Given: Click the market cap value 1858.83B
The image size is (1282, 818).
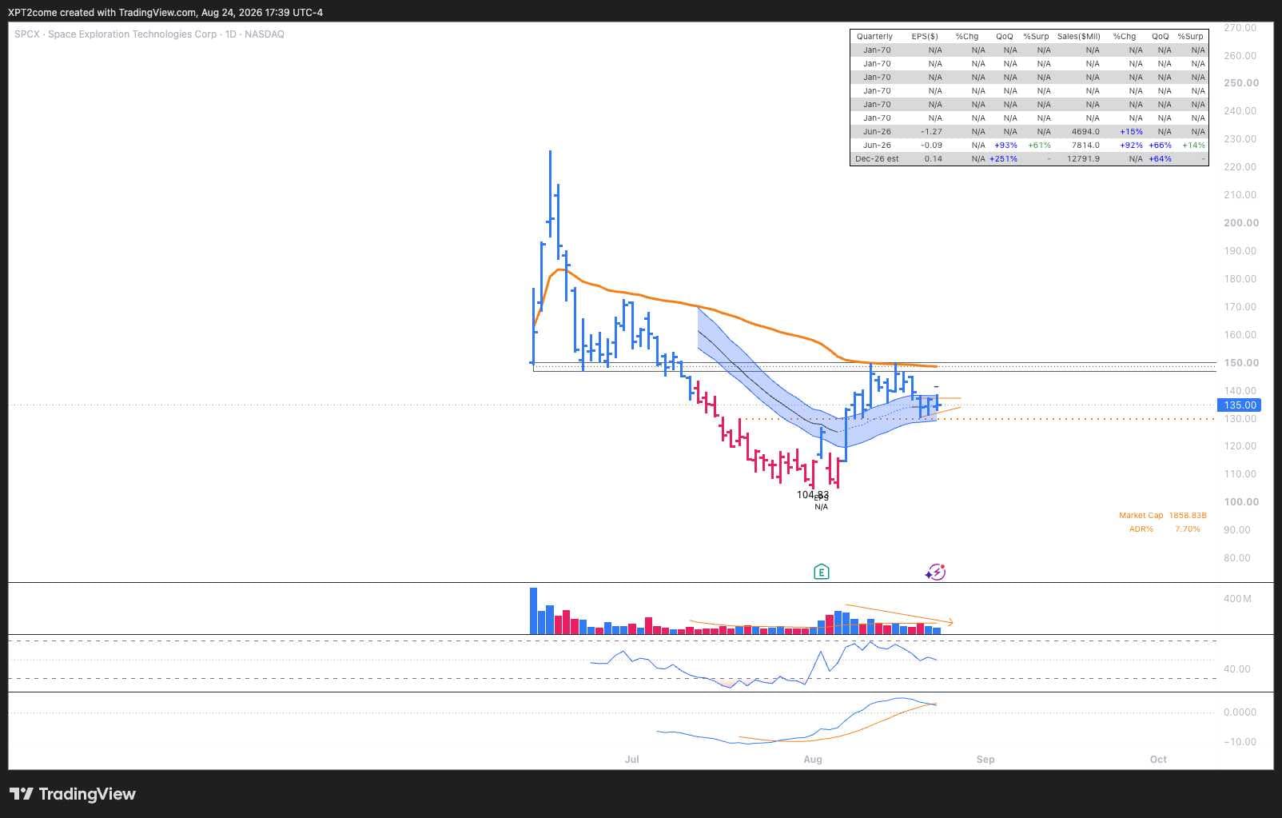Looking at the screenshot, I should click(1188, 516).
